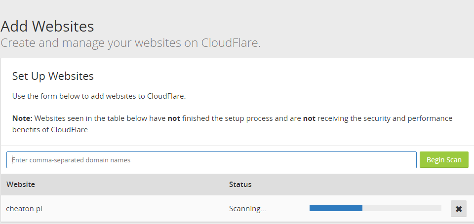This screenshot has width=474, height=224.
Task: Click the Set Up Websites section title
Action: tap(53, 76)
